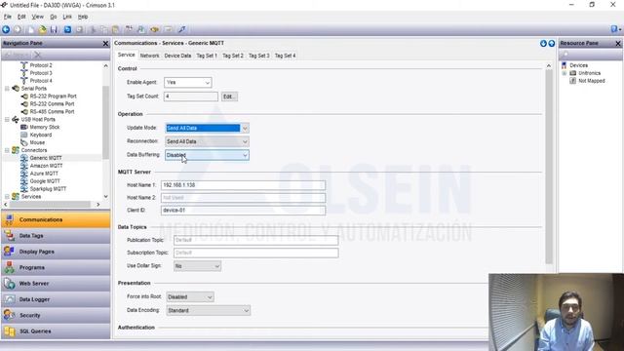Screen dimensions: 624x351
Task: Click the Publication Topic input field
Action: (255, 241)
